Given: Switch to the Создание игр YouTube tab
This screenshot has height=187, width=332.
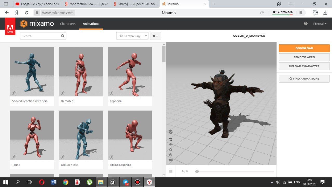Looking at the screenshot, I should (x=37, y=4).
